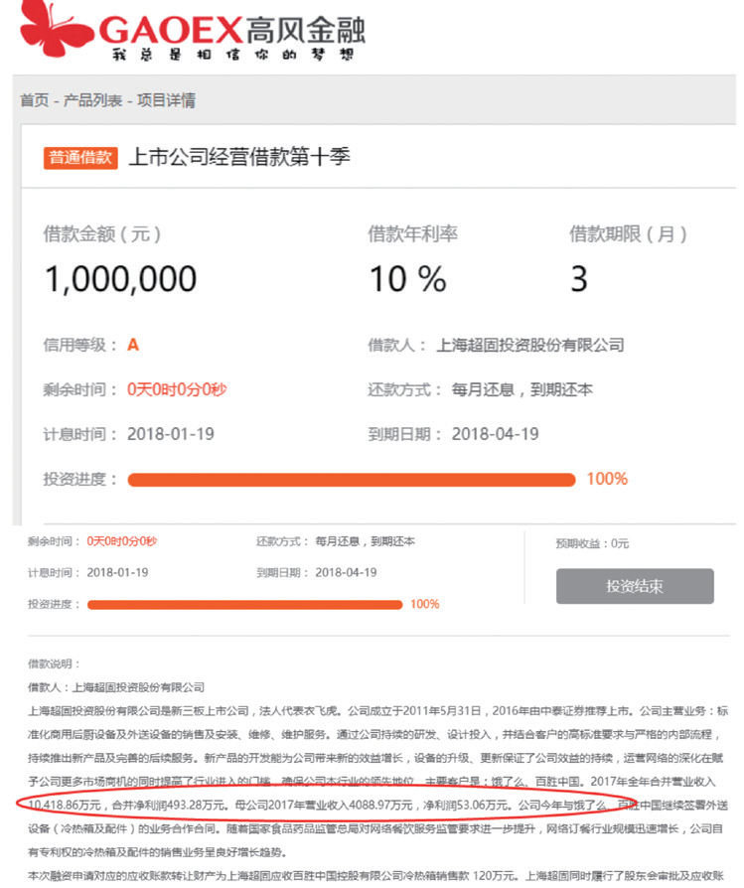Viewport: 744px width, 888px height.
Task: Click the large maturity date 2018-04-19
Action: coord(495,434)
